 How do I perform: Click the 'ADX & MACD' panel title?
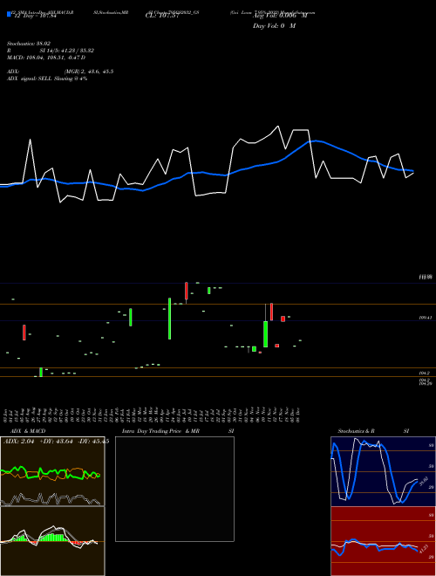(28, 431)
